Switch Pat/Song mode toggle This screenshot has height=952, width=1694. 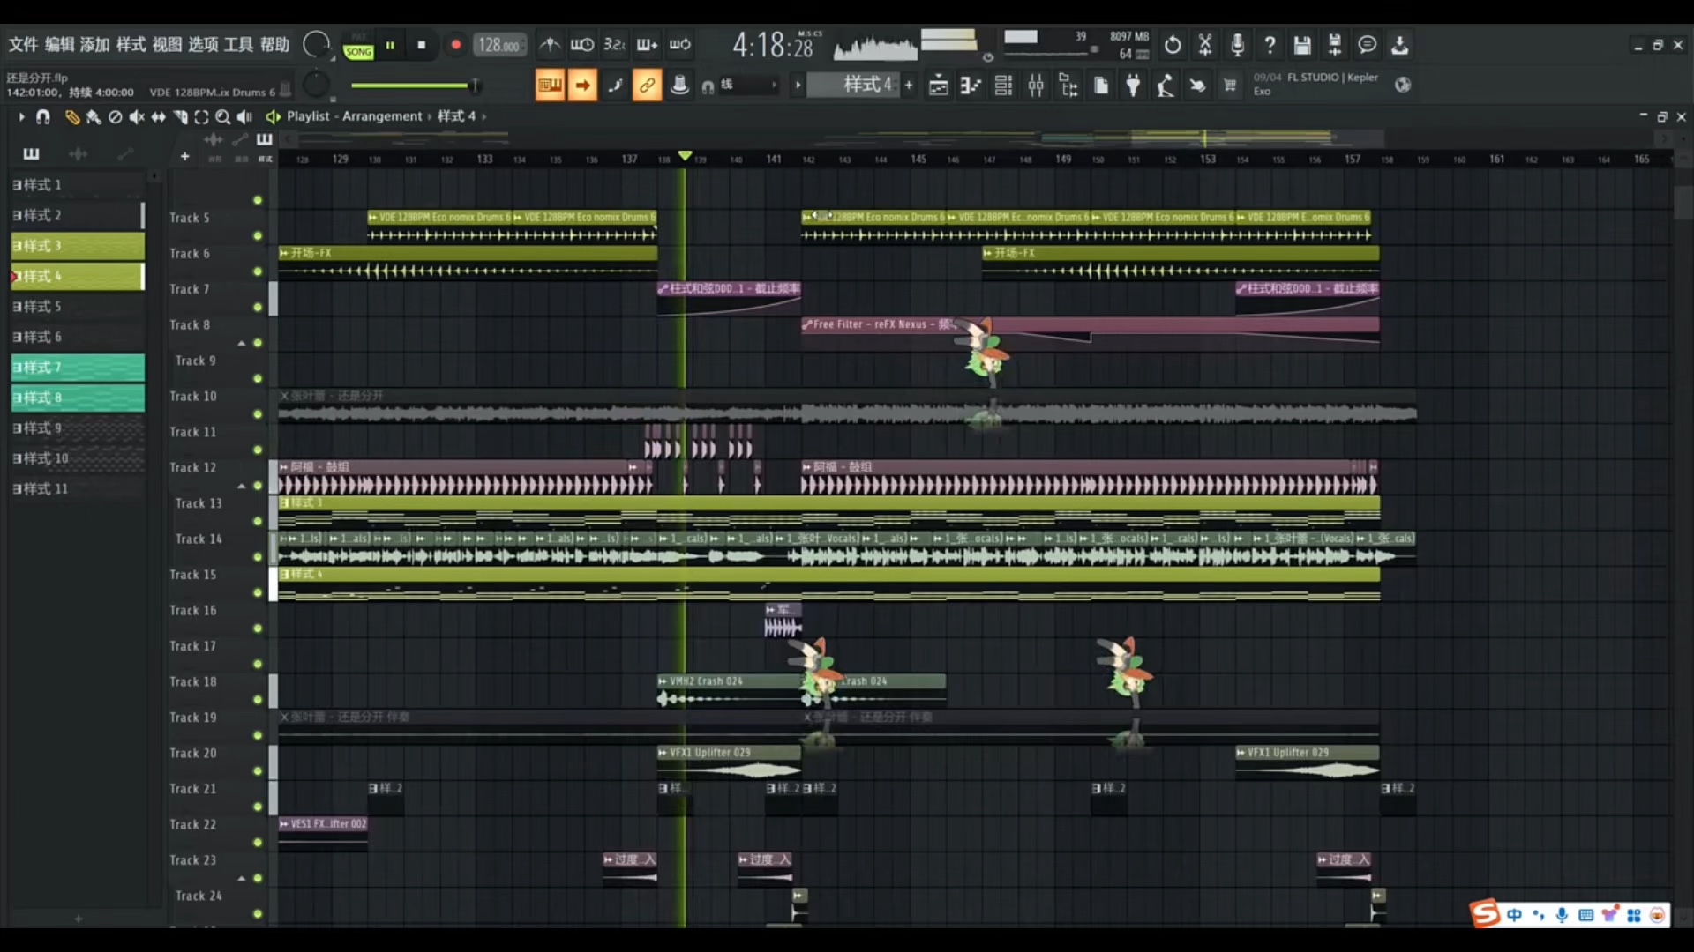[x=358, y=46]
